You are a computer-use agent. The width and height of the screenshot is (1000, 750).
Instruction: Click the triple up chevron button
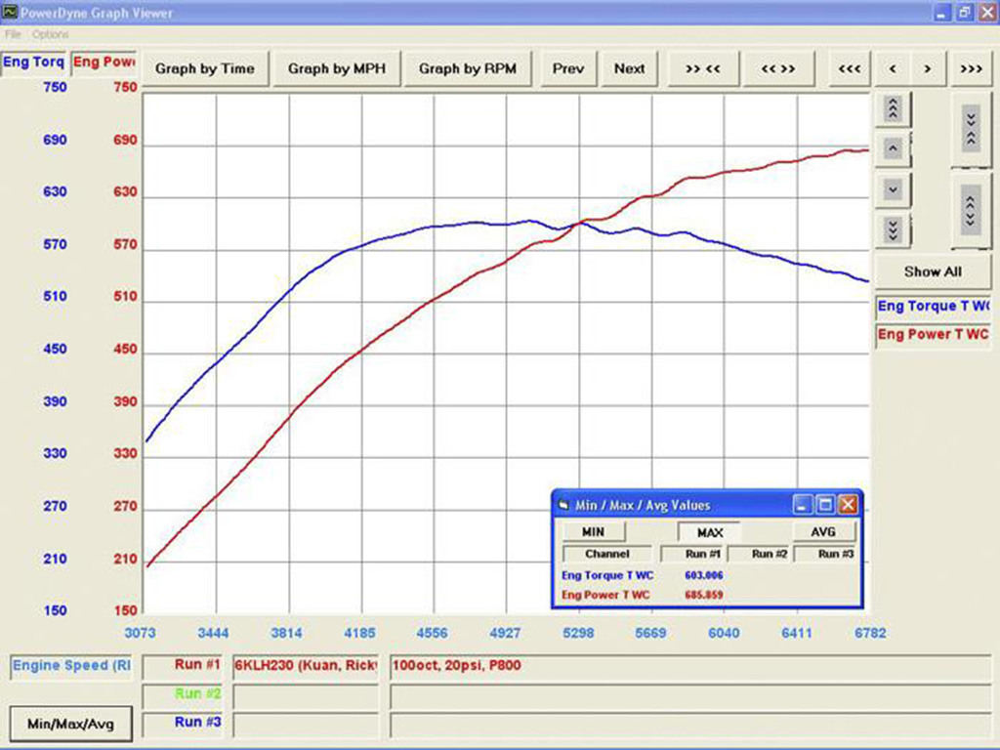click(893, 108)
